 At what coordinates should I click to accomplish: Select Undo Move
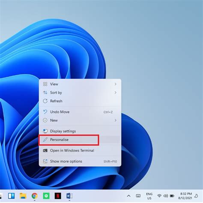point(80,112)
